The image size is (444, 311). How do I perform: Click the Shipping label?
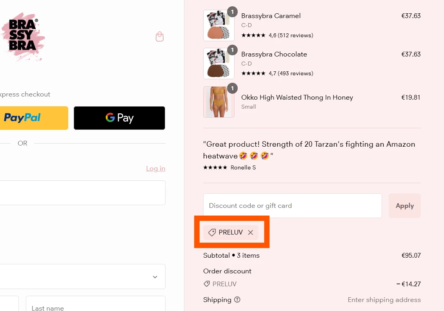pos(217,300)
